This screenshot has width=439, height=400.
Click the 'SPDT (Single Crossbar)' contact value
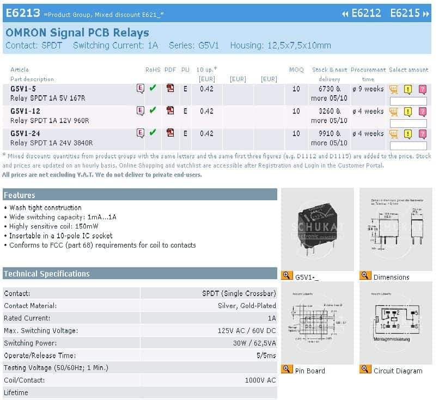[239, 293]
